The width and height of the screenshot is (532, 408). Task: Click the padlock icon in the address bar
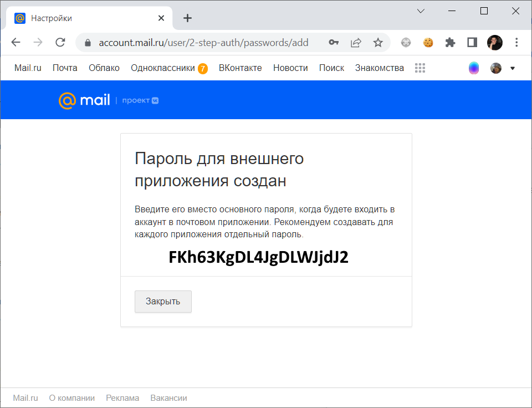pos(87,42)
